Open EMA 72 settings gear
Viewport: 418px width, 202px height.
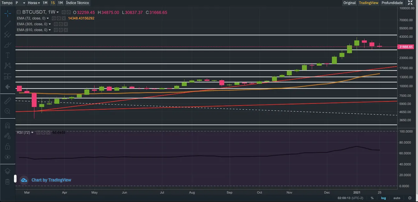coord(59,18)
